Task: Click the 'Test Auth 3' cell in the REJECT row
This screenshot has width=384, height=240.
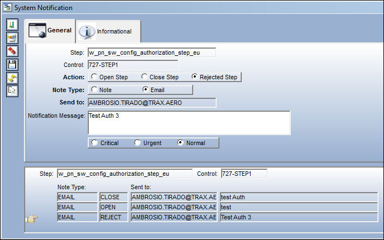Action: 299,217
